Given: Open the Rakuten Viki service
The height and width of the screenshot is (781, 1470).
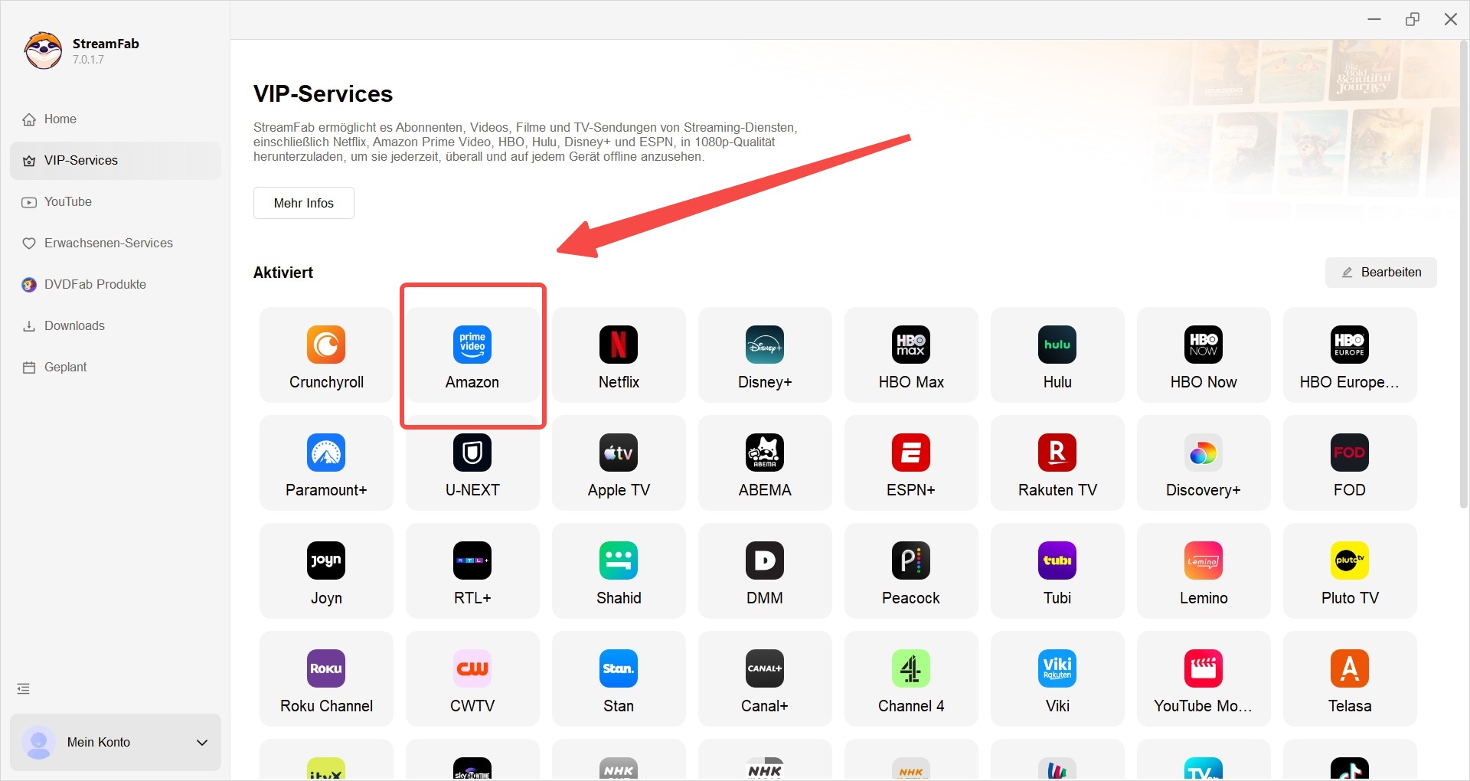Looking at the screenshot, I should click(1057, 678).
